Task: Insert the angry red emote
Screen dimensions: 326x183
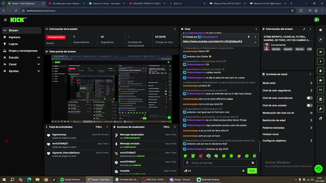Action: [201, 156]
